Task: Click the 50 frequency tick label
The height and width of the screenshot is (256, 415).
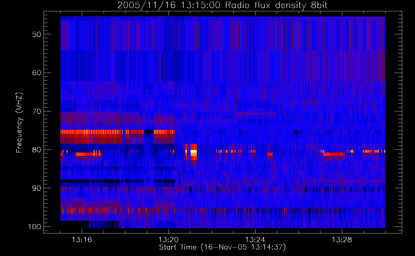Action: (36, 34)
